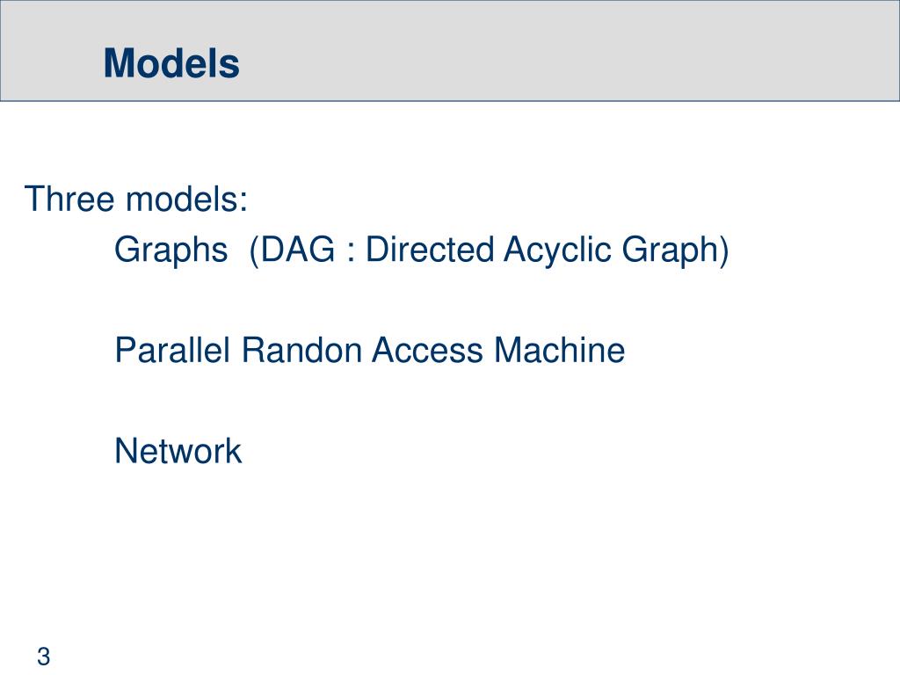Select the word "Three" in the intro line
Image resolution: width=900 pixels, height=675 pixels.
point(69,199)
